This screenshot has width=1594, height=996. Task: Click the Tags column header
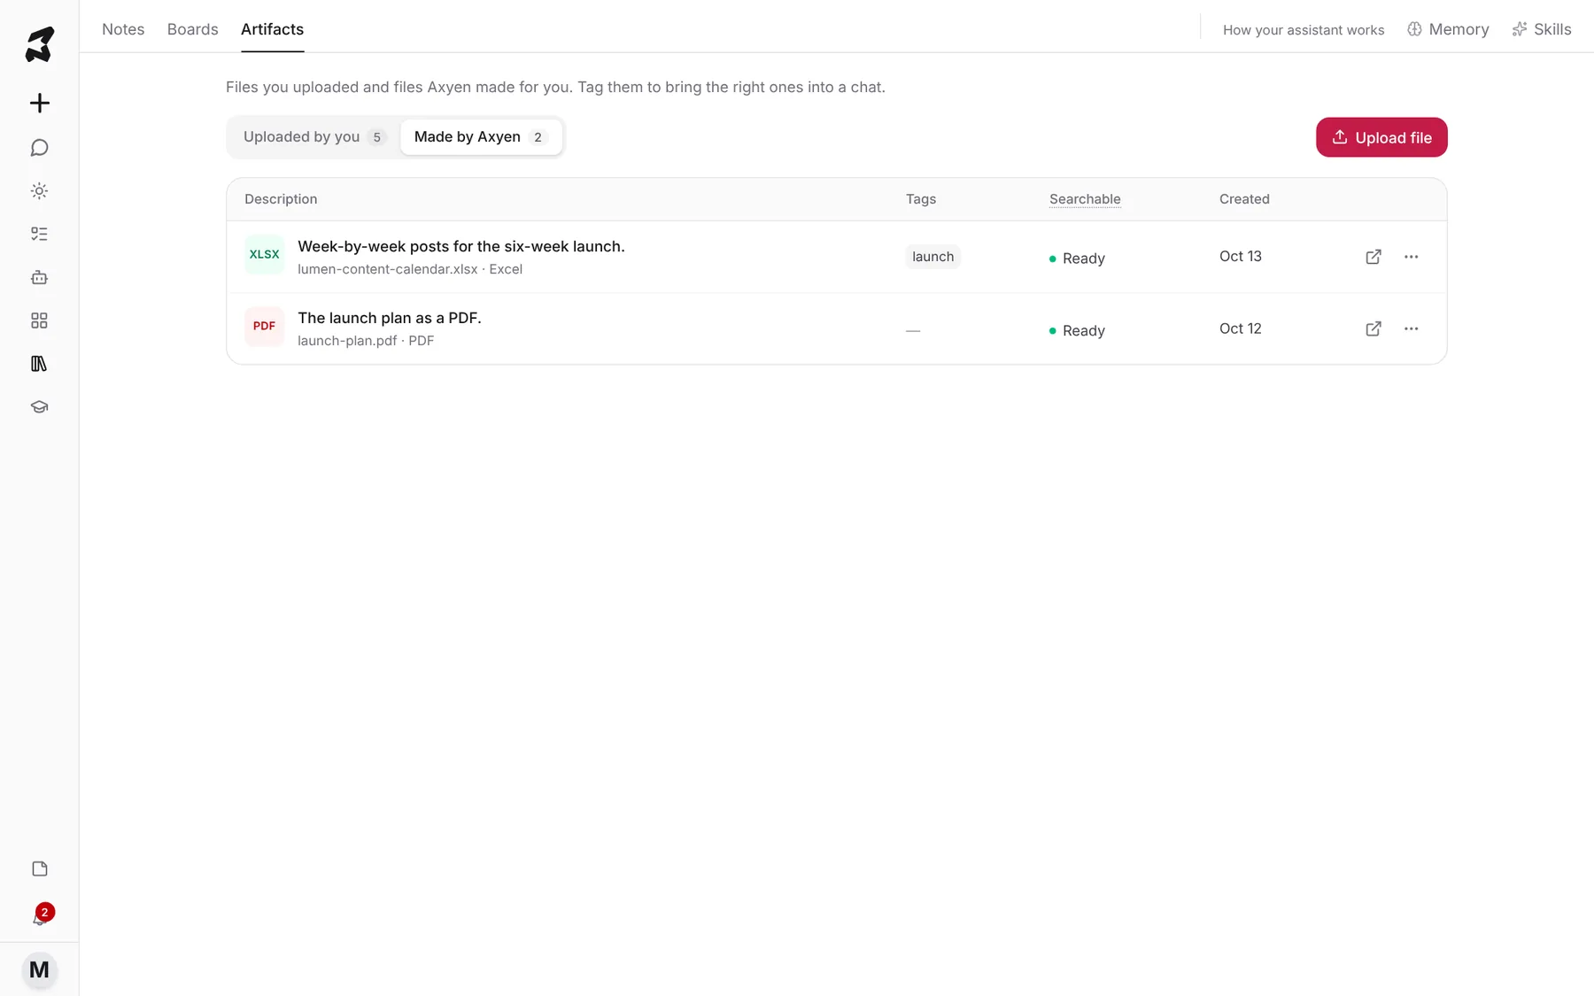[x=921, y=199]
